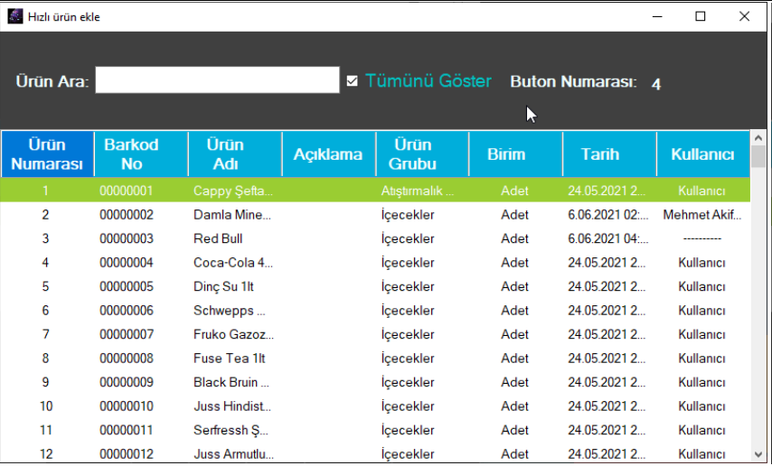Click the Mehmet Akif... user cell
The image size is (772, 466).
pyautogui.click(x=703, y=215)
